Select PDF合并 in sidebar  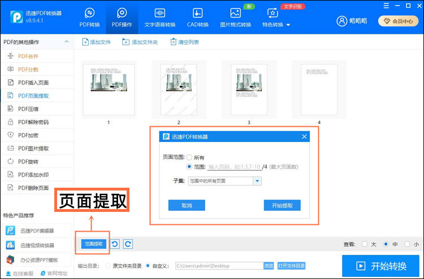[x=37, y=56]
